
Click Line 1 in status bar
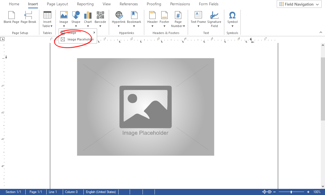[x=53, y=192]
